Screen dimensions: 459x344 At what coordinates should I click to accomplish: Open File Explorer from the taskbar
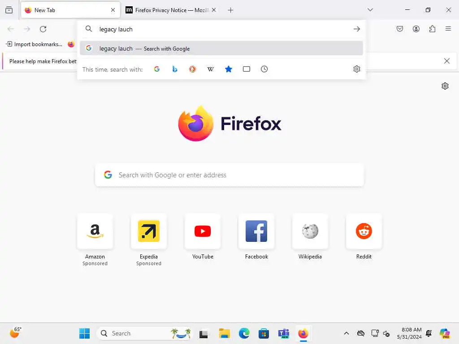pyautogui.click(x=224, y=333)
